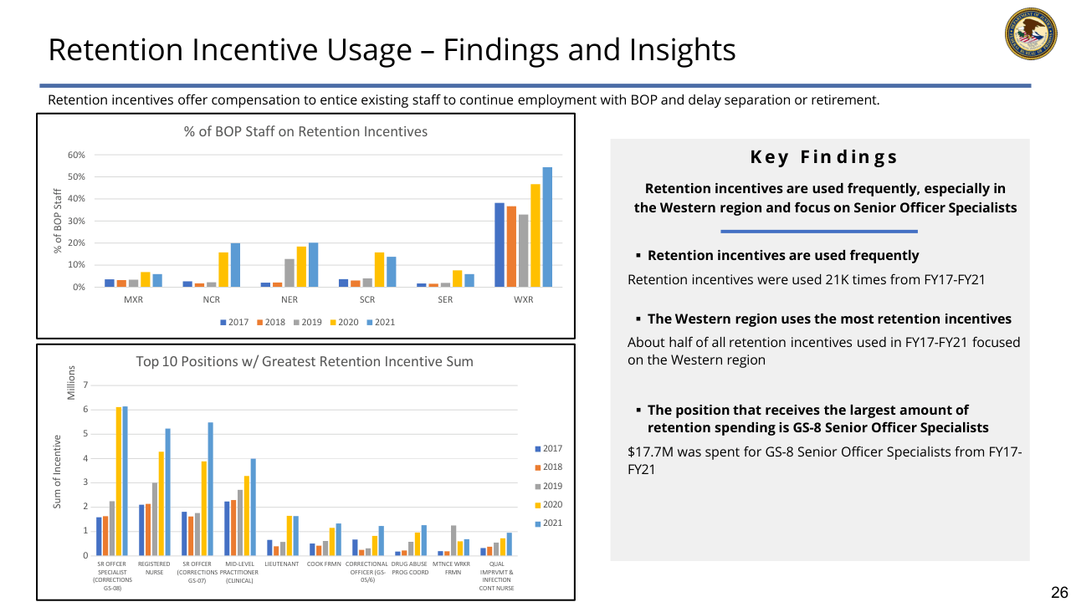Click the Department of Justice seal logo
The height and width of the screenshot is (602, 1071).
tap(1029, 34)
